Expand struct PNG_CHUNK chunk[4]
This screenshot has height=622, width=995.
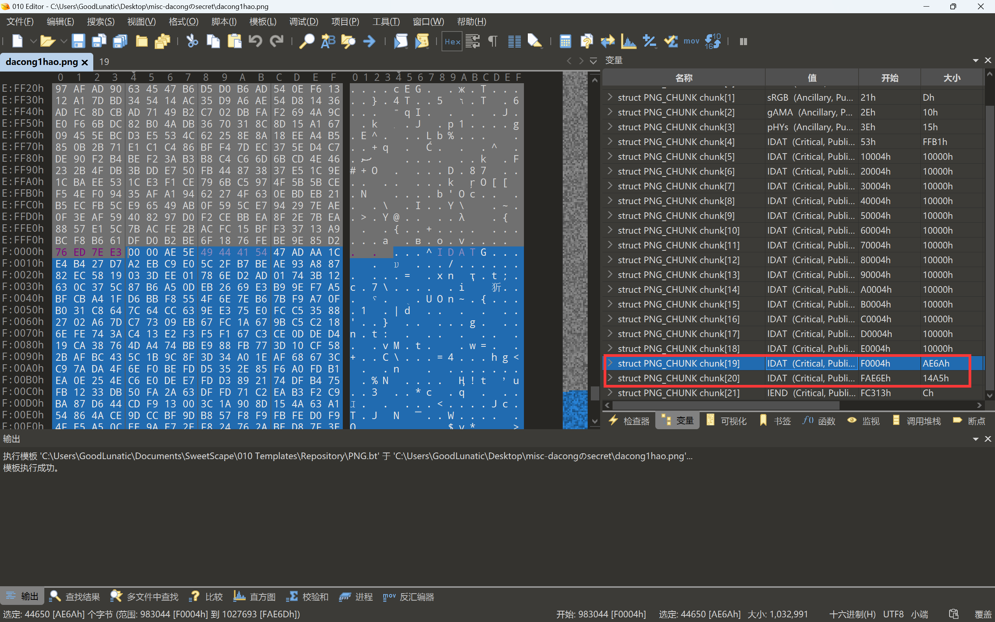(610, 142)
